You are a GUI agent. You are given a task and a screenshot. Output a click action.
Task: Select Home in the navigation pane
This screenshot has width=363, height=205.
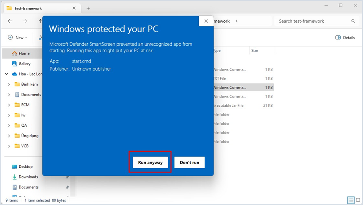coord(24,53)
